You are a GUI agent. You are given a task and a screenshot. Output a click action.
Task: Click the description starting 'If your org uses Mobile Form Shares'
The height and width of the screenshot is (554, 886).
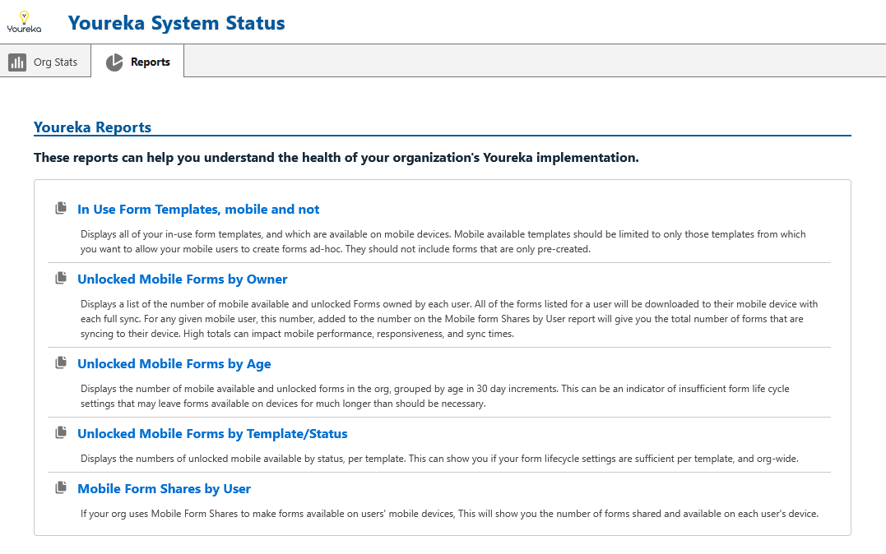[x=449, y=514]
